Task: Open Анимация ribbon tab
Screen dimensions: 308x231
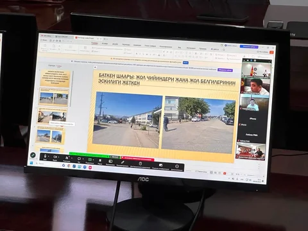Action: coord(137,45)
